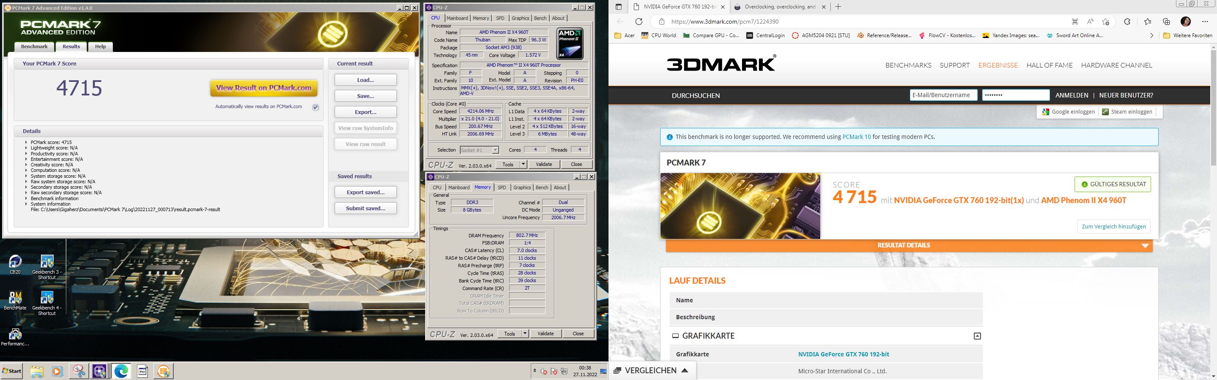The height and width of the screenshot is (380, 1217).
Task: Click the Read aloud icon in address bar
Action: tap(1090, 22)
